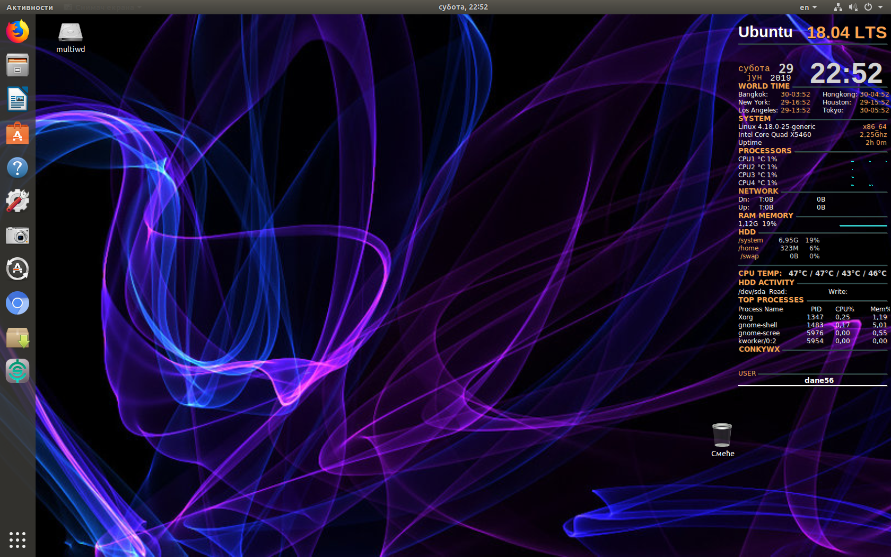Click the kworker/0:2 process row
Screen dimensions: 891x557
tap(813, 341)
